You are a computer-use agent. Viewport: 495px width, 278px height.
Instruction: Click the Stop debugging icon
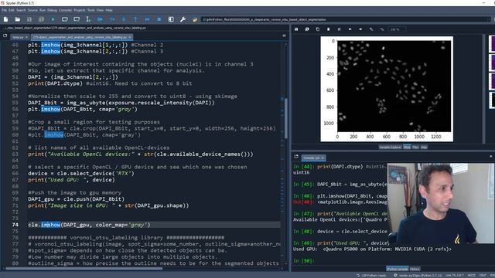pyautogui.click(x=159, y=19)
